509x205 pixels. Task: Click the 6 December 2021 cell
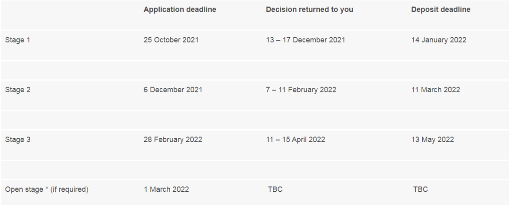tap(172, 90)
